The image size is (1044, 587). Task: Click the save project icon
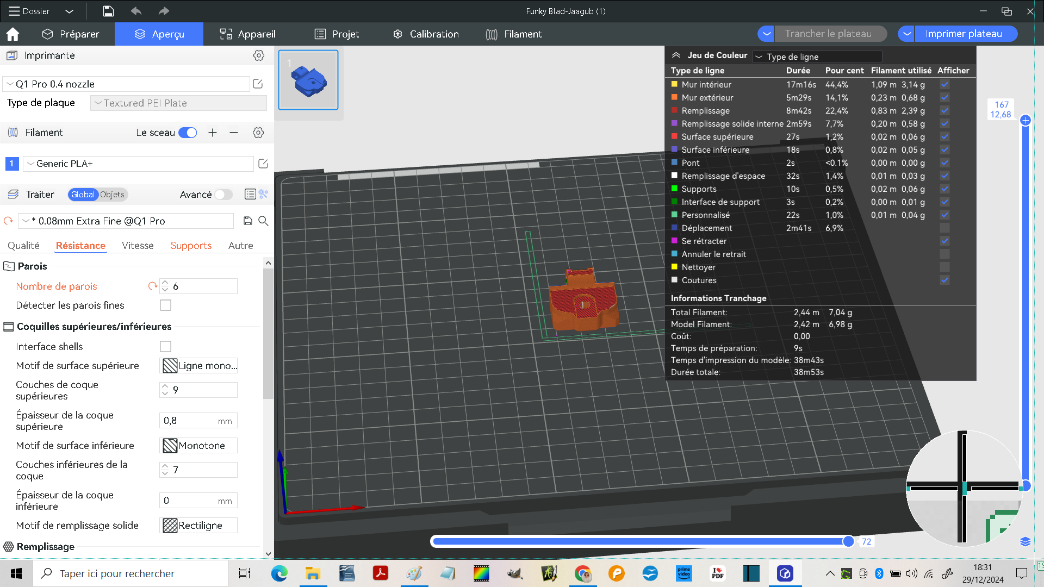coord(108,11)
